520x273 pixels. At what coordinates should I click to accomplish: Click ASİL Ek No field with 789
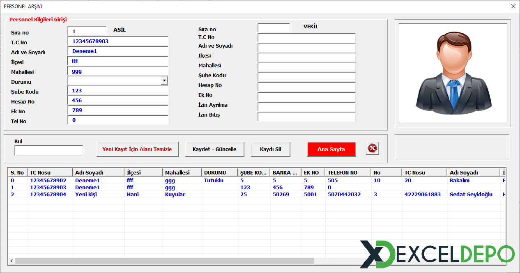[x=118, y=110]
